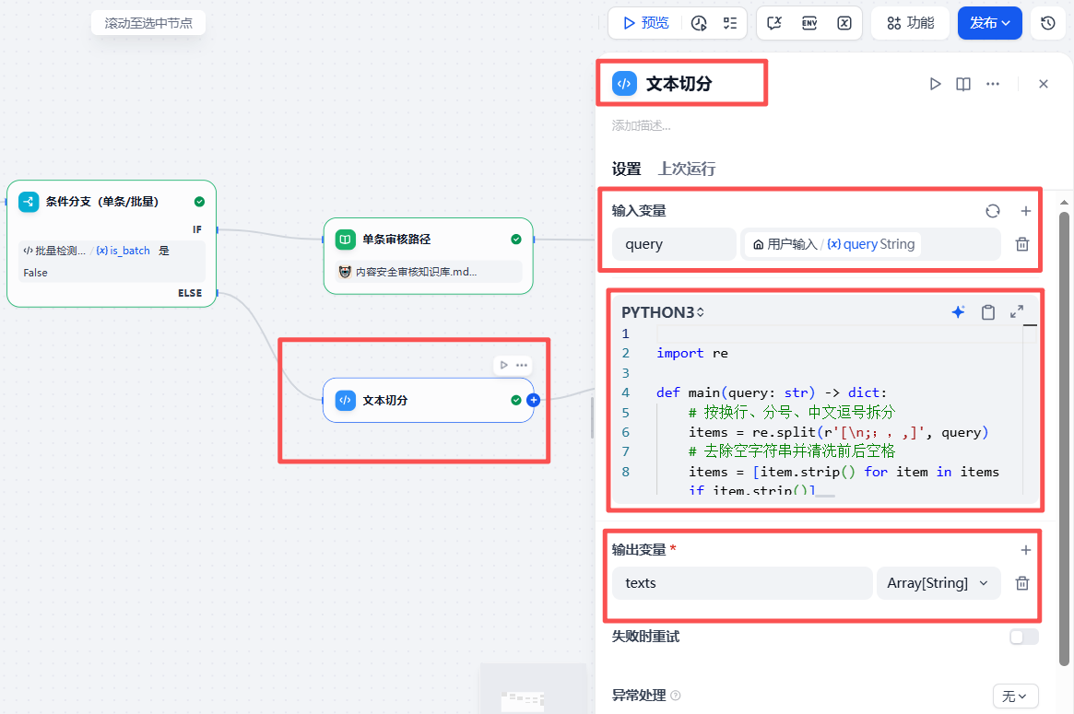Toggle the 失败时重试 retry switch
Viewport: 1074px width, 714px height.
click(1024, 637)
